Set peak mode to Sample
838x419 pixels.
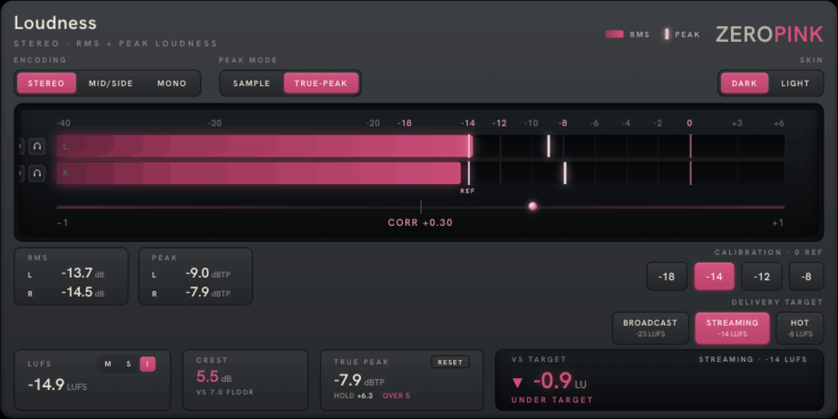pyautogui.click(x=252, y=83)
